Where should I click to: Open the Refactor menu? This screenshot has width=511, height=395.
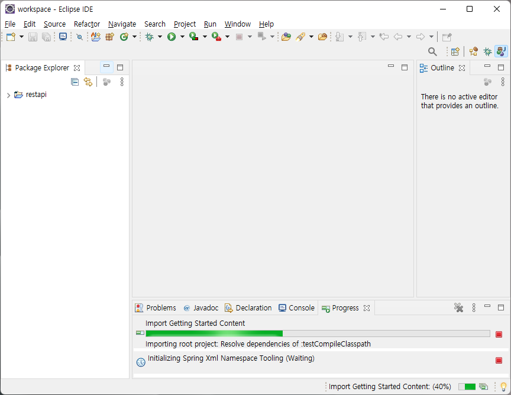(x=87, y=24)
